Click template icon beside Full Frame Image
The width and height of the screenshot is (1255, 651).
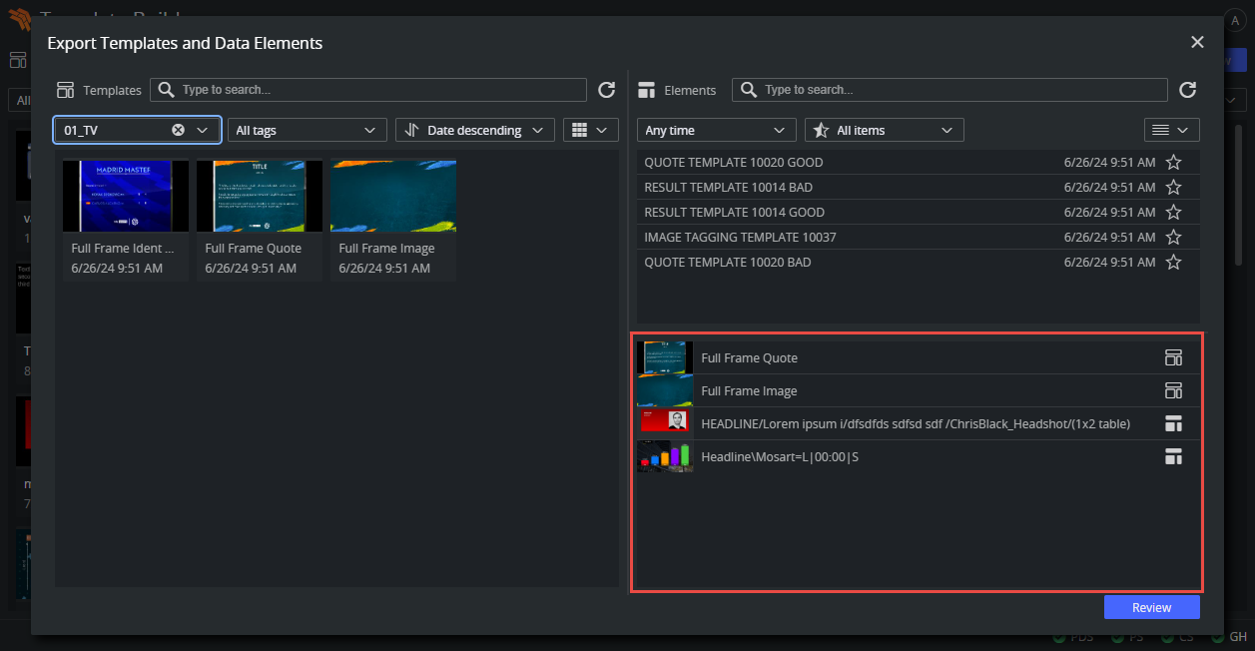click(x=1173, y=390)
